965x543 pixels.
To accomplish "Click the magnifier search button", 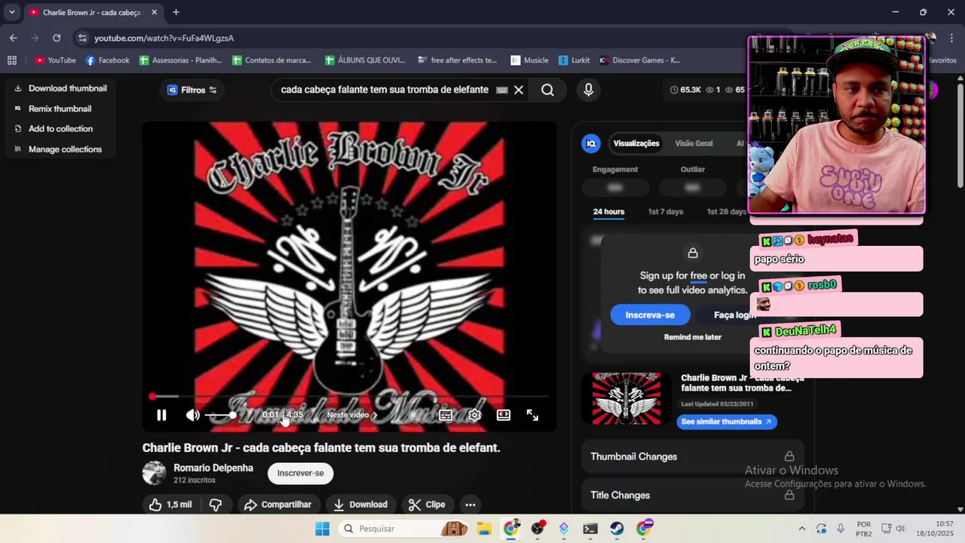I will point(547,90).
